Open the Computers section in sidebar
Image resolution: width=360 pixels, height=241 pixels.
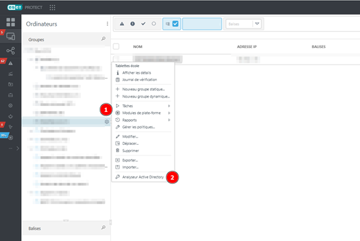coord(11,36)
